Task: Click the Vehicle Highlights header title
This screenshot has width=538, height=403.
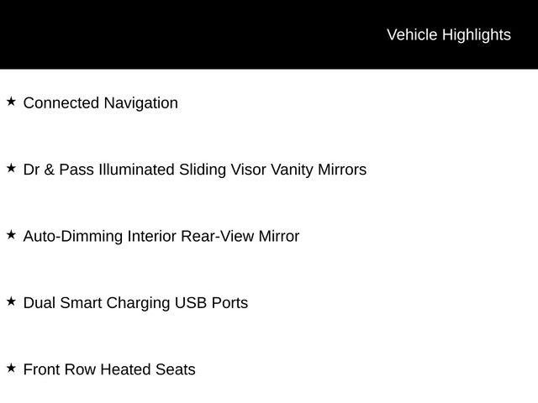Action: click(448, 34)
